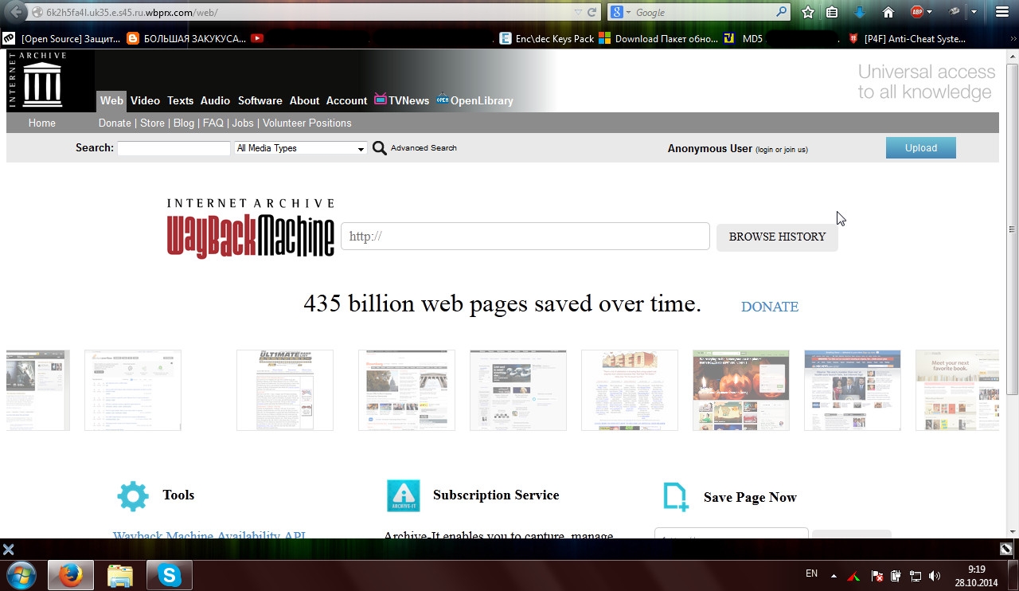Click the Wayback Machine logo

[250, 229]
